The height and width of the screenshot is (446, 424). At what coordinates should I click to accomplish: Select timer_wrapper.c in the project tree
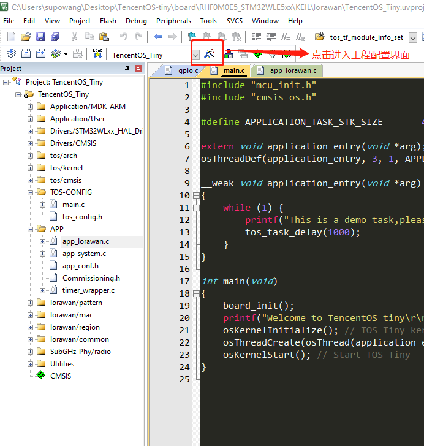(x=88, y=290)
